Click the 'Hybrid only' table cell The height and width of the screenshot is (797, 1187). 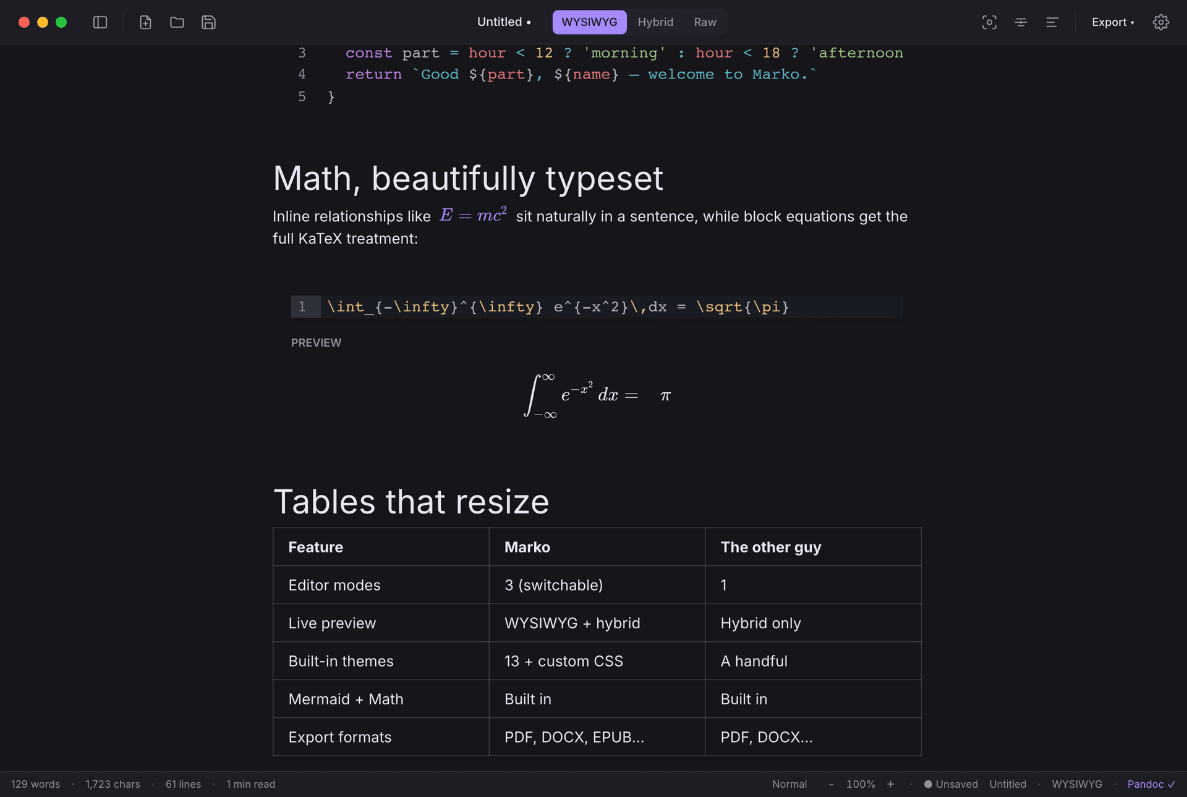click(x=813, y=623)
